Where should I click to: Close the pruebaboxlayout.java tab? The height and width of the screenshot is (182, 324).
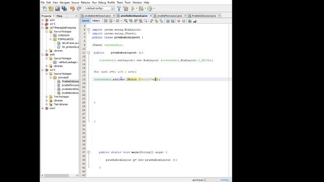coord(151,16)
